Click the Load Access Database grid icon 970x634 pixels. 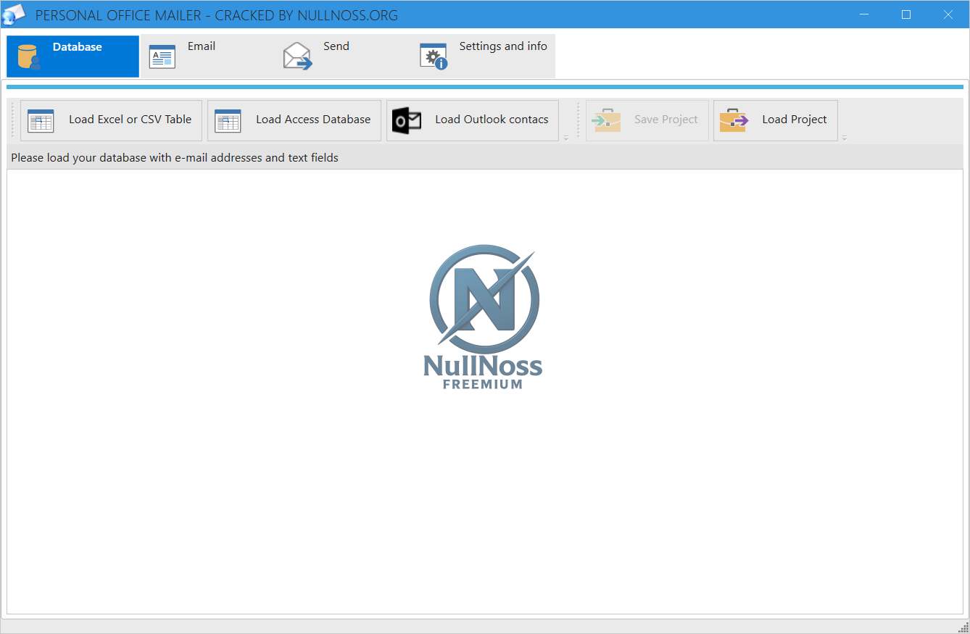[227, 120]
